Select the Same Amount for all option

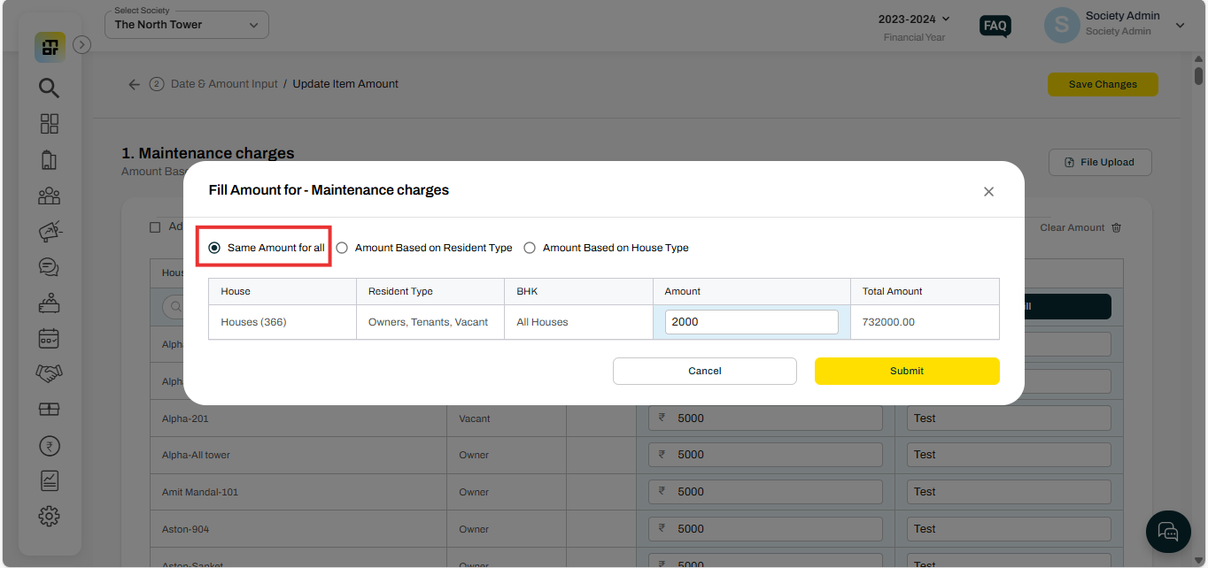[213, 248]
